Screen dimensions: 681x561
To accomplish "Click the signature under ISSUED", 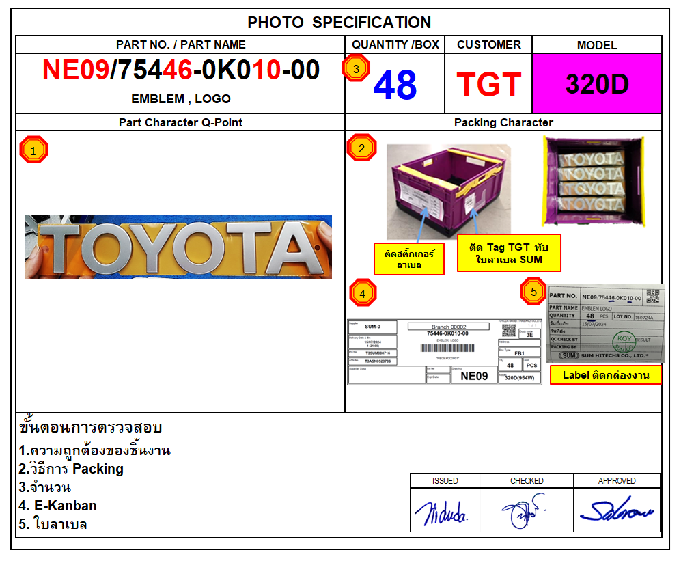I will tap(442, 512).
